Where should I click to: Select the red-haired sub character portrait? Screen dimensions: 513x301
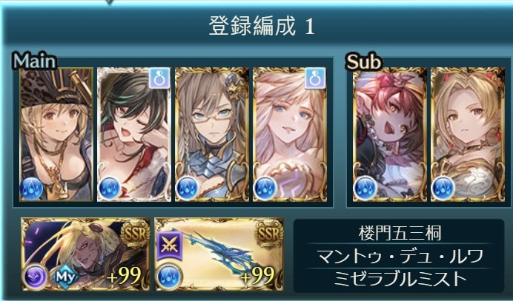tap(390, 134)
